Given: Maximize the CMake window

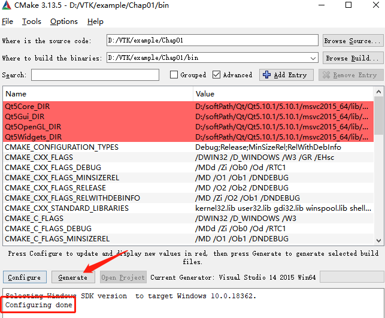Looking at the screenshot, I should point(348,5).
